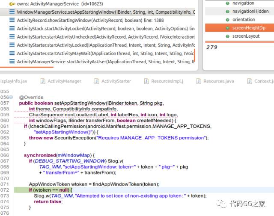274x216 pixels.
Task: Click green field icon next to navigation
Action: [227, 3]
